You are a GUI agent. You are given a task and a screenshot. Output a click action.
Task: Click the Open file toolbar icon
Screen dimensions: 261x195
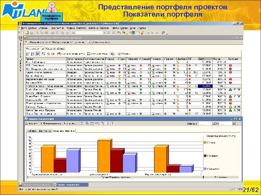click(27, 33)
